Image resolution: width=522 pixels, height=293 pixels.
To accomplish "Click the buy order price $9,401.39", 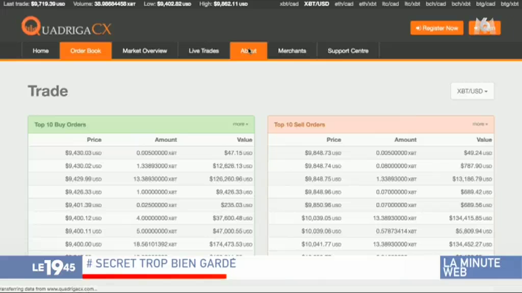I will click(x=83, y=205).
